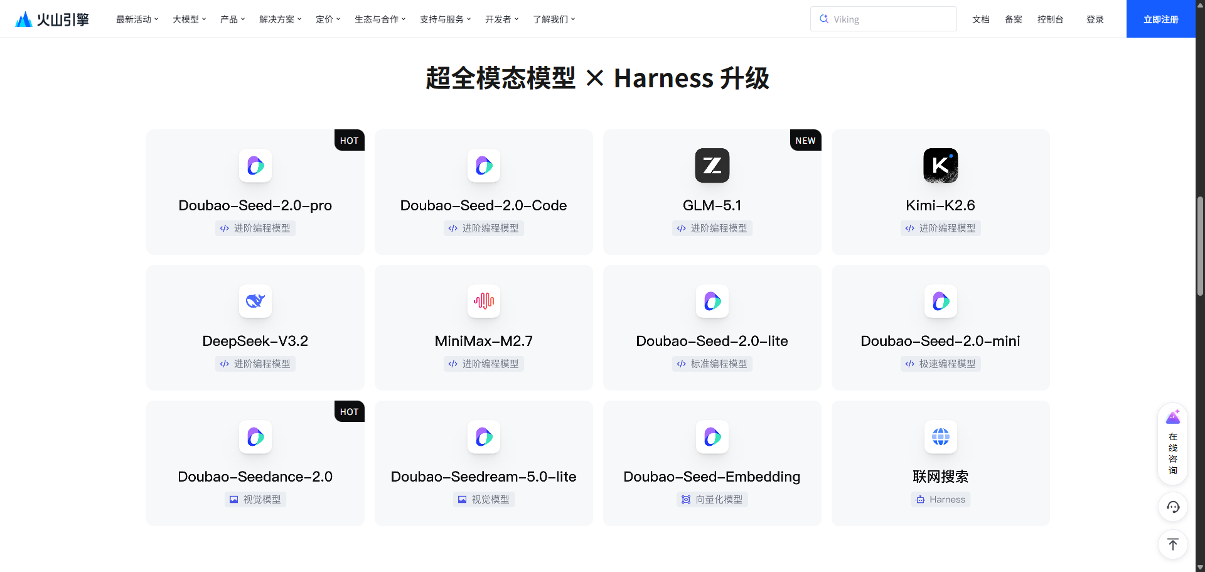The image size is (1205, 572).
Task: Open the Doubao-Seed-2.0-pro model name
Action: coord(255,205)
